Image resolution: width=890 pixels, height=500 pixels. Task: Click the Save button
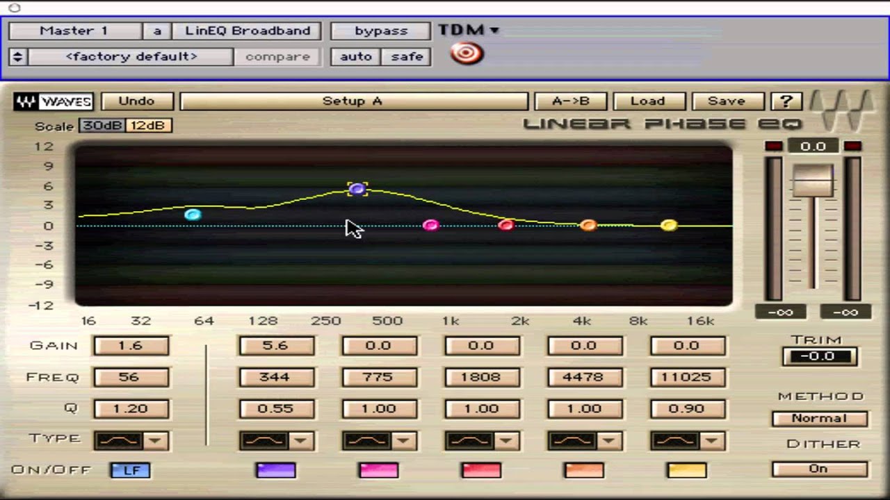click(727, 101)
